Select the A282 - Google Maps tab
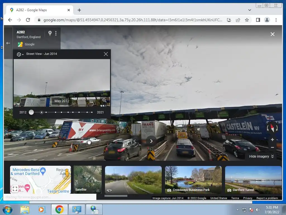 click(40, 10)
